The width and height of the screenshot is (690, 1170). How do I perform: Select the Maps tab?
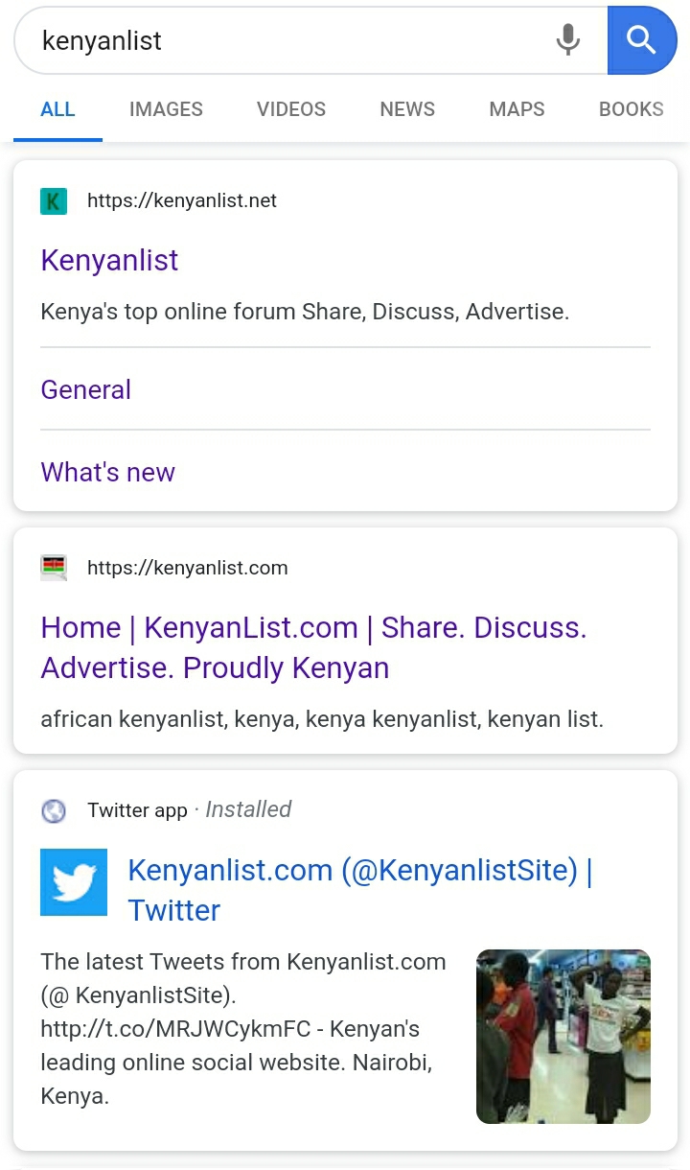(517, 109)
